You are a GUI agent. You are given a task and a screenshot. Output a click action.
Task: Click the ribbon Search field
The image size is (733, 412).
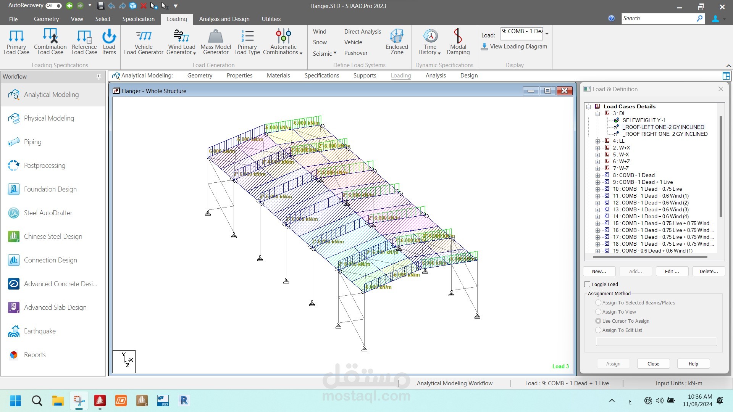pos(659,18)
